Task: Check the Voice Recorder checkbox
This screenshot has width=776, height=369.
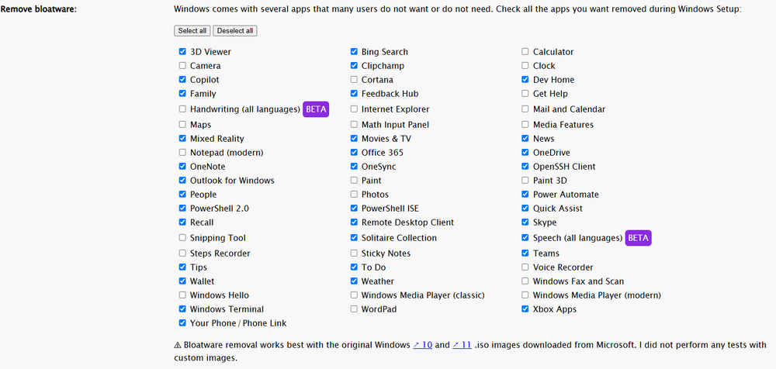Action: pyautogui.click(x=525, y=267)
